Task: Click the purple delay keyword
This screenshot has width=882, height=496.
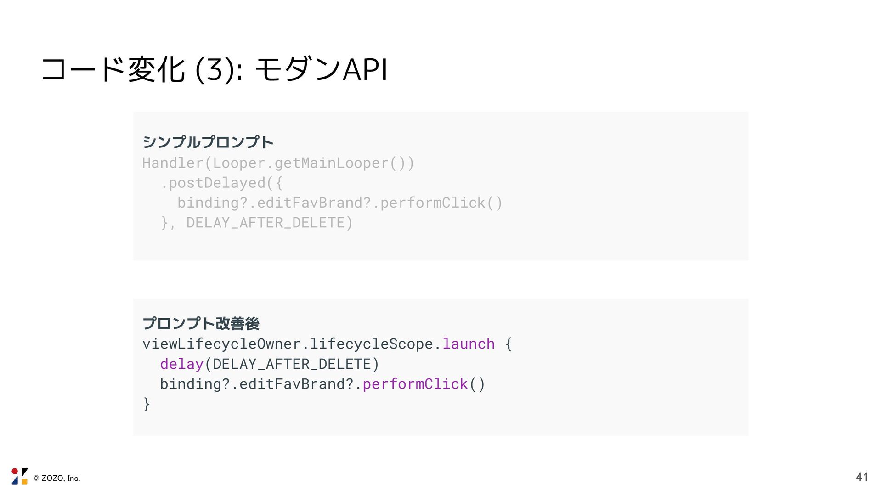Action: tap(181, 364)
